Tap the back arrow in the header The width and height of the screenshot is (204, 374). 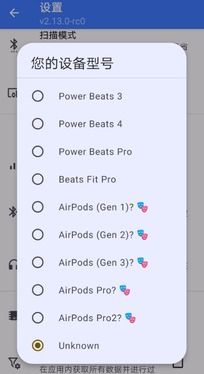14,13
